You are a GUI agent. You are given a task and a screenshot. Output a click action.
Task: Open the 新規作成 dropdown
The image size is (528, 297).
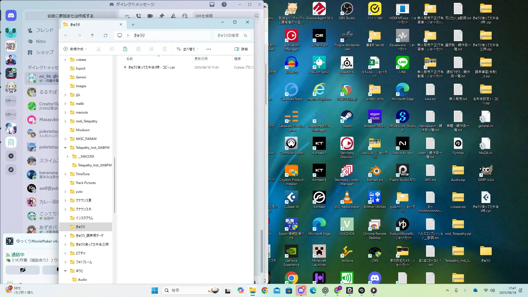75,49
